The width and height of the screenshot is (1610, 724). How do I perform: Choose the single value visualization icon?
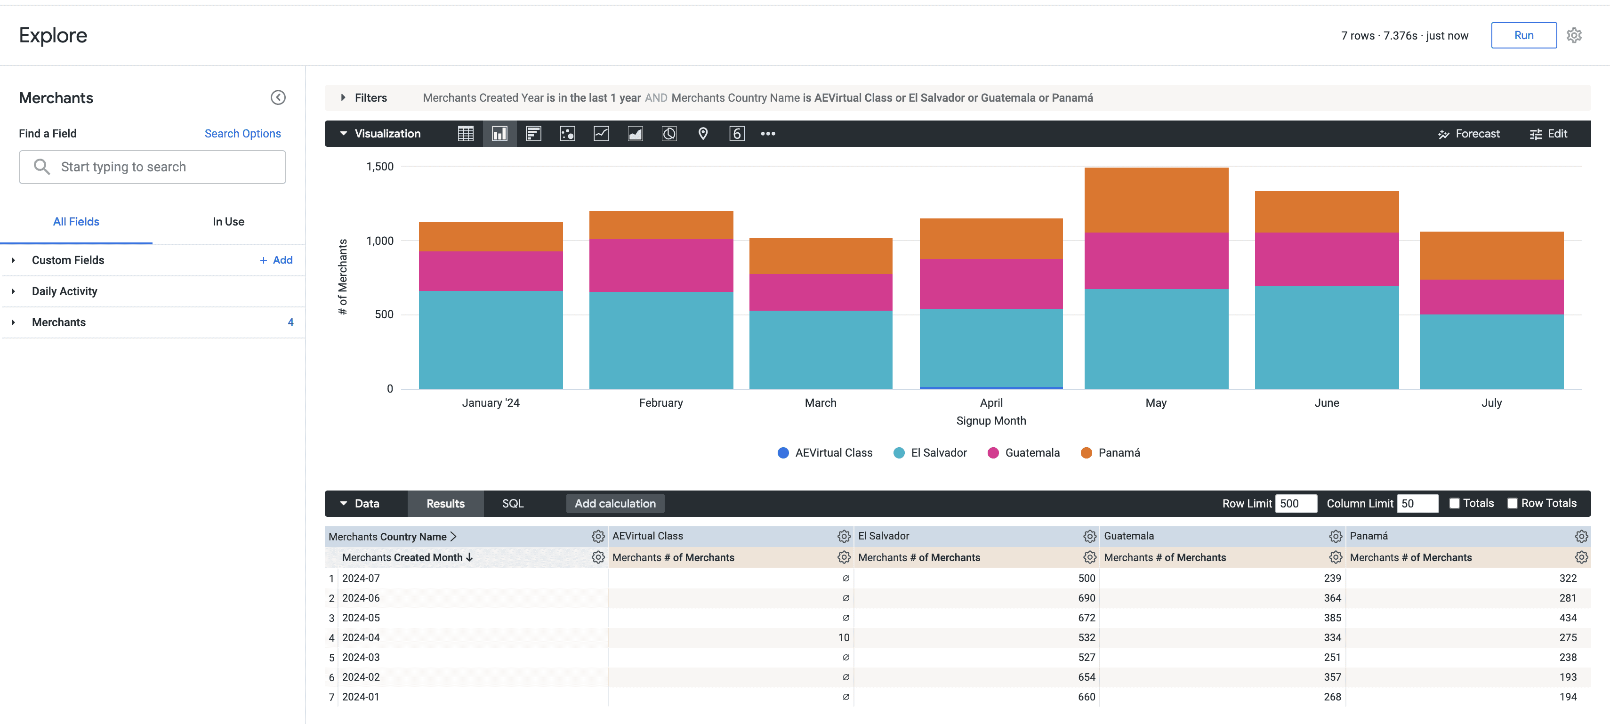[x=736, y=134]
